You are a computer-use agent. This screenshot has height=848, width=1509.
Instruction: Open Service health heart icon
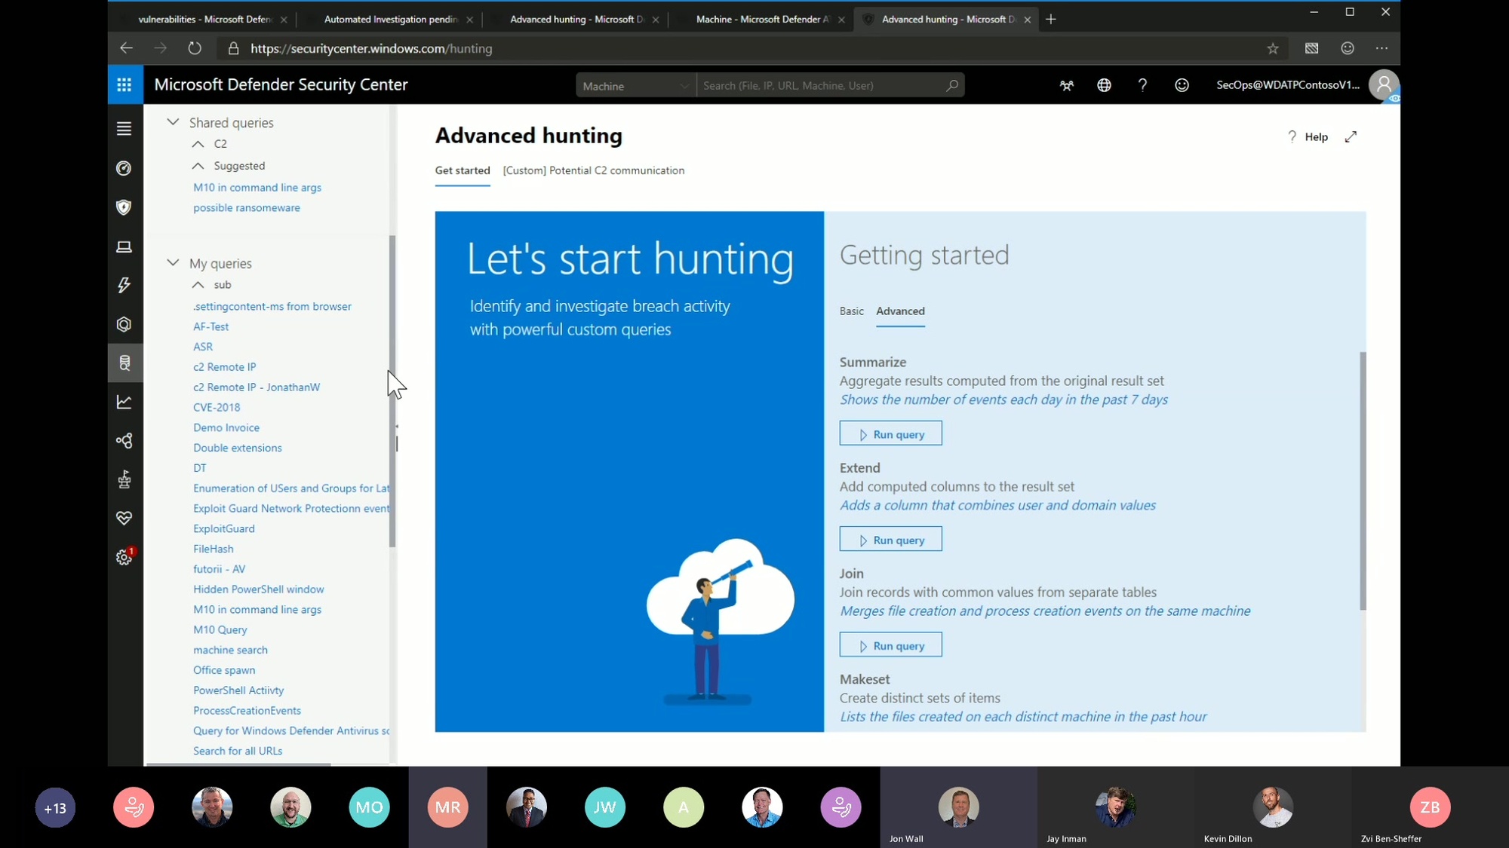pos(124,519)
